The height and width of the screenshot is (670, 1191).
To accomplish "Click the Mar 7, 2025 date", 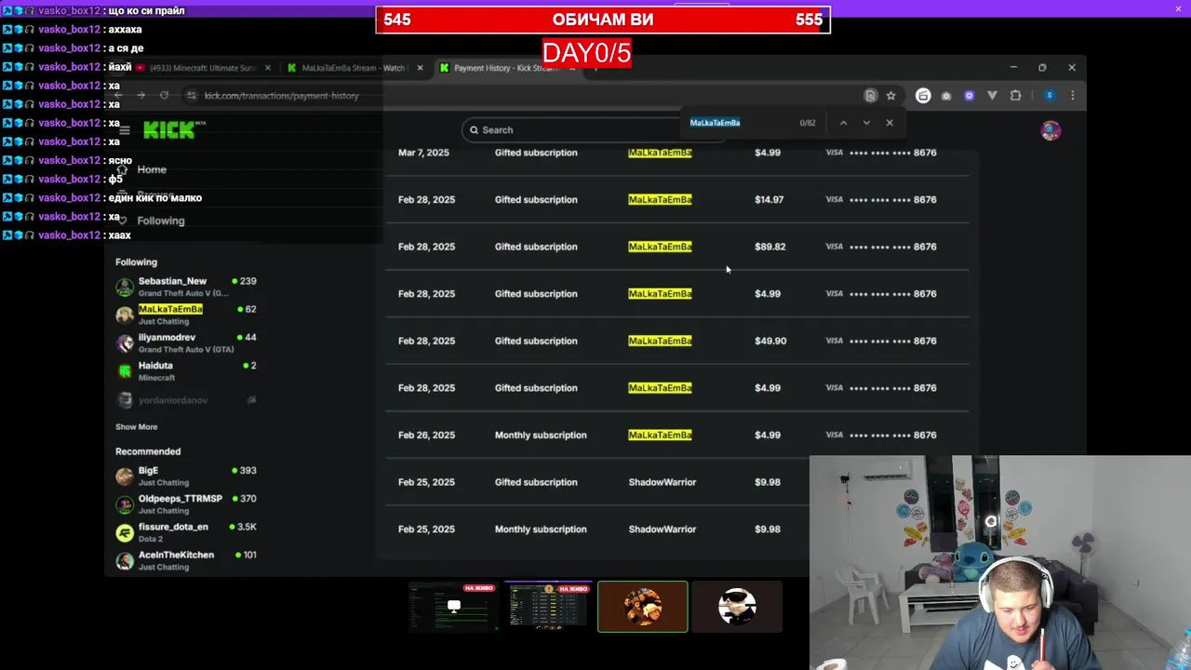I will click(x=423, y=153).
